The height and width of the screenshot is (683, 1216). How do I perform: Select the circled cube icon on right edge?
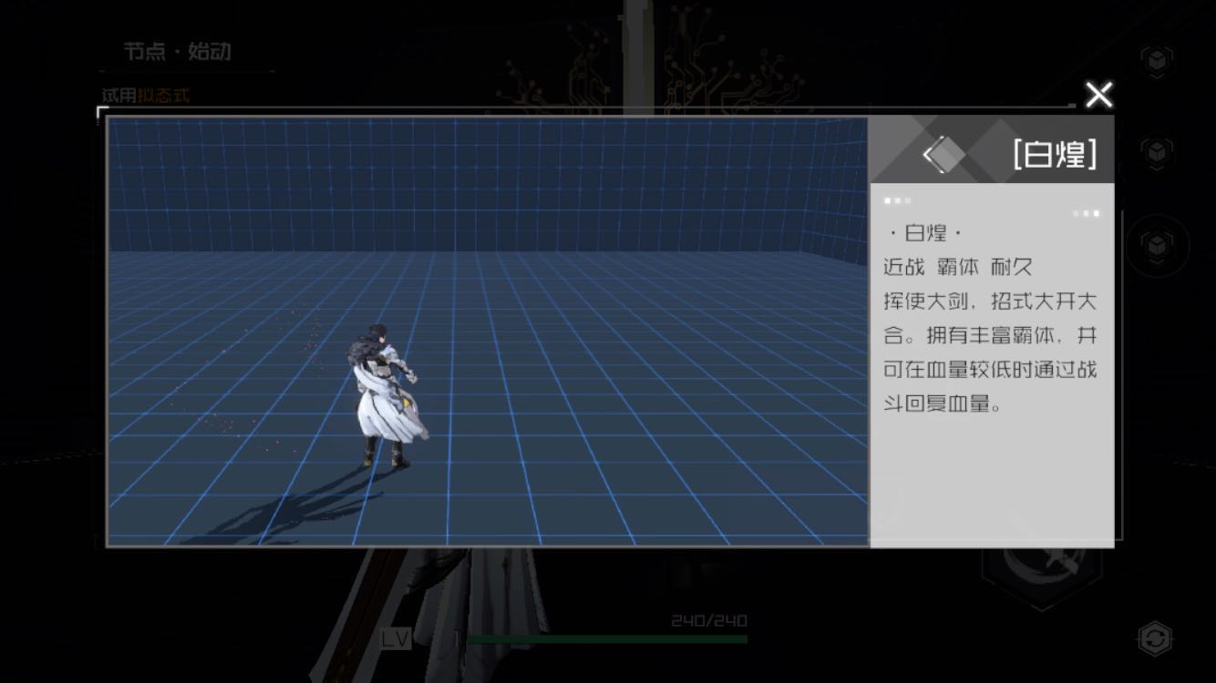point(1156,245)
